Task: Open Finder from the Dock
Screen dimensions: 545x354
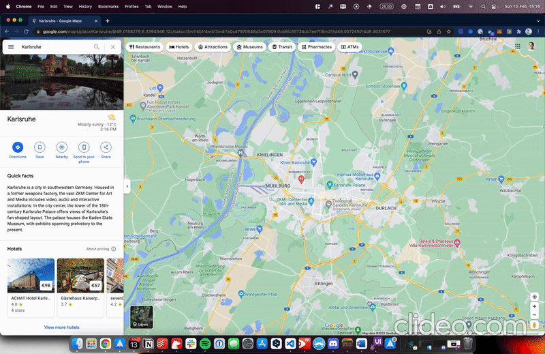Action: (x=77, y=344)
